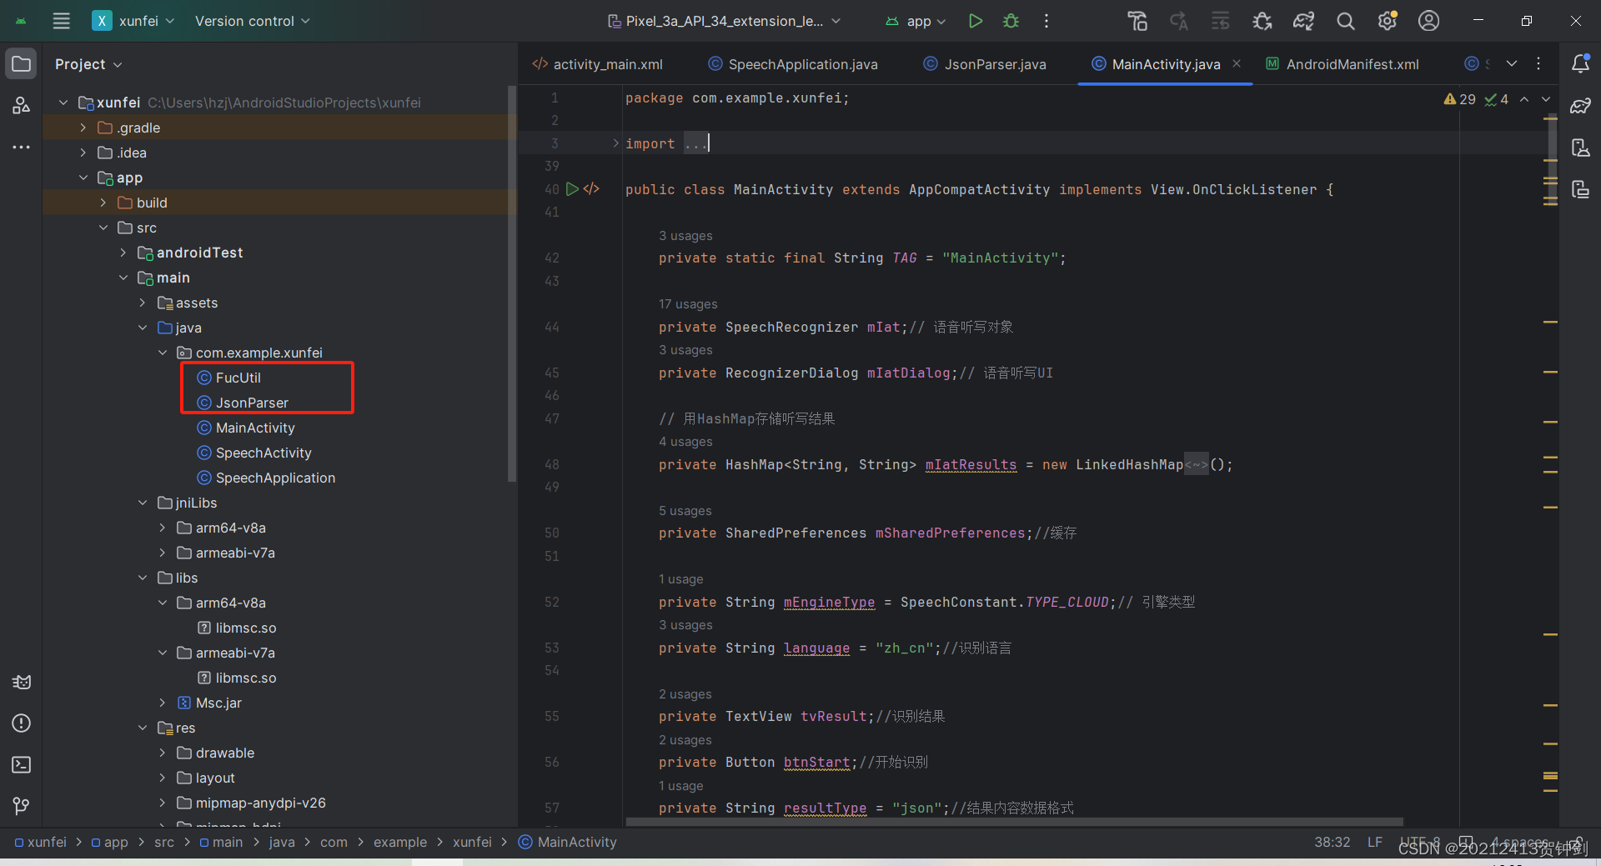
Task: Open the Version control dropdown
Action: [252, 21]
